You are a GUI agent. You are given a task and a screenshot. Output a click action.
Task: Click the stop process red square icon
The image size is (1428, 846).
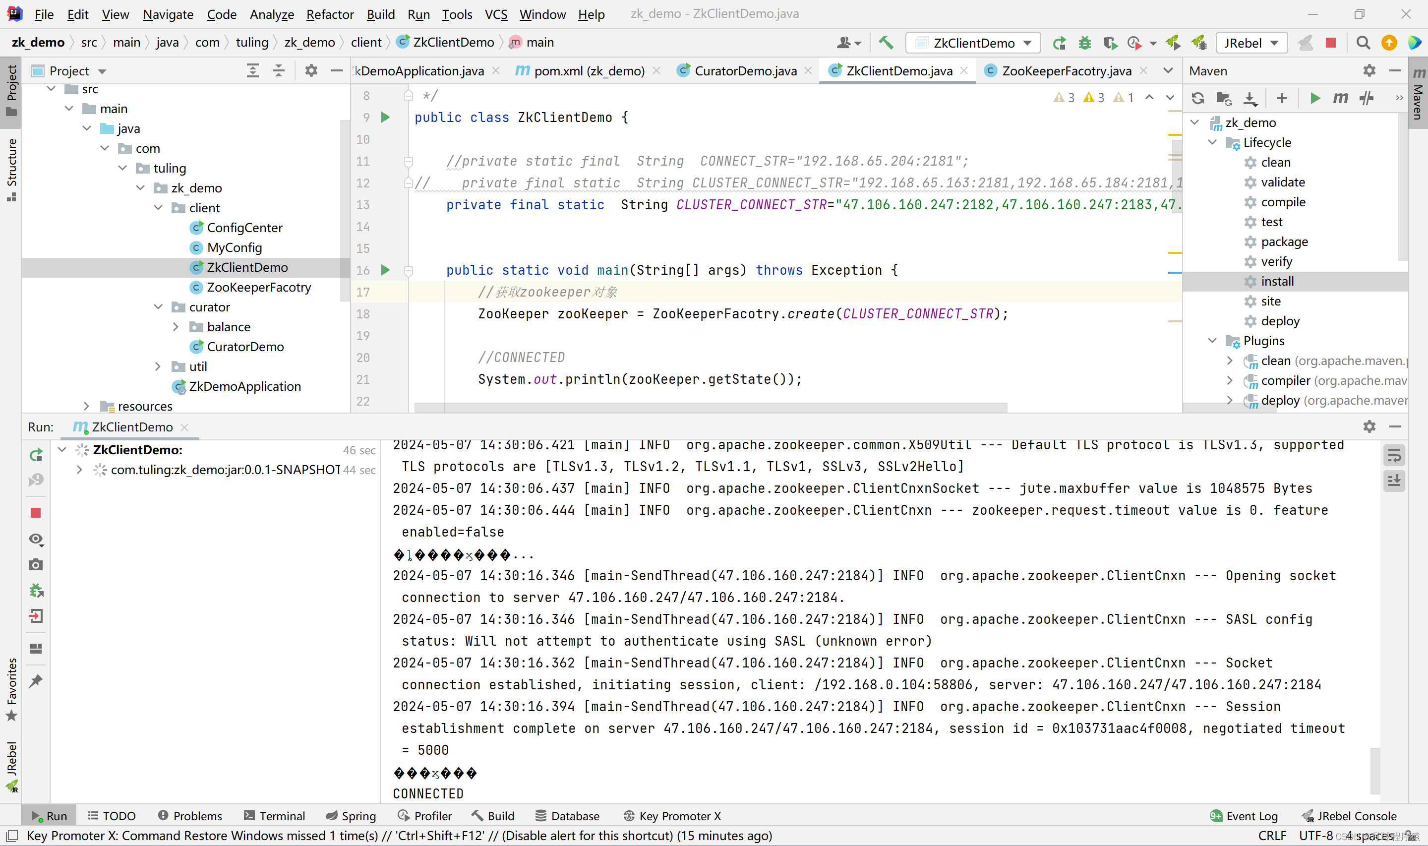click(x=35, y=514)
